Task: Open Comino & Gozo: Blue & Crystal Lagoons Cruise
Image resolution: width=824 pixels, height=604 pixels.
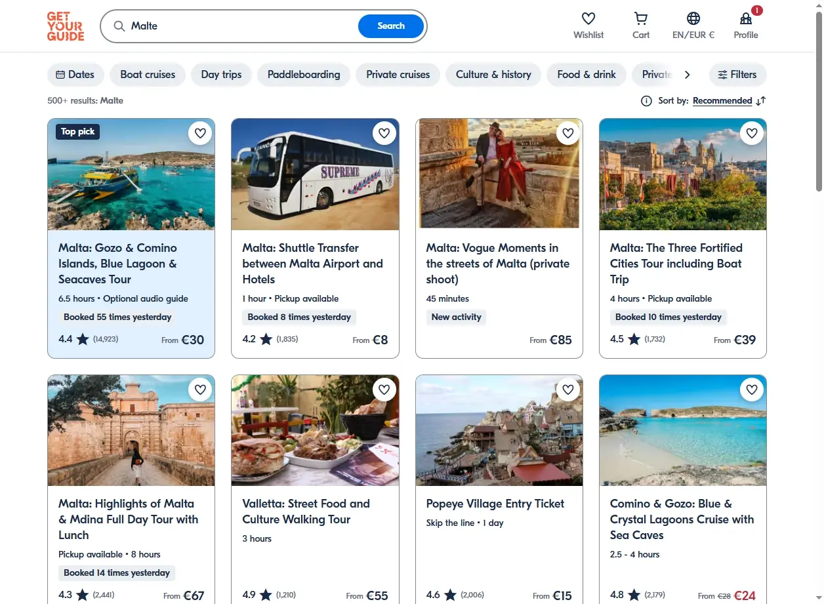Action: pos(682,519)
